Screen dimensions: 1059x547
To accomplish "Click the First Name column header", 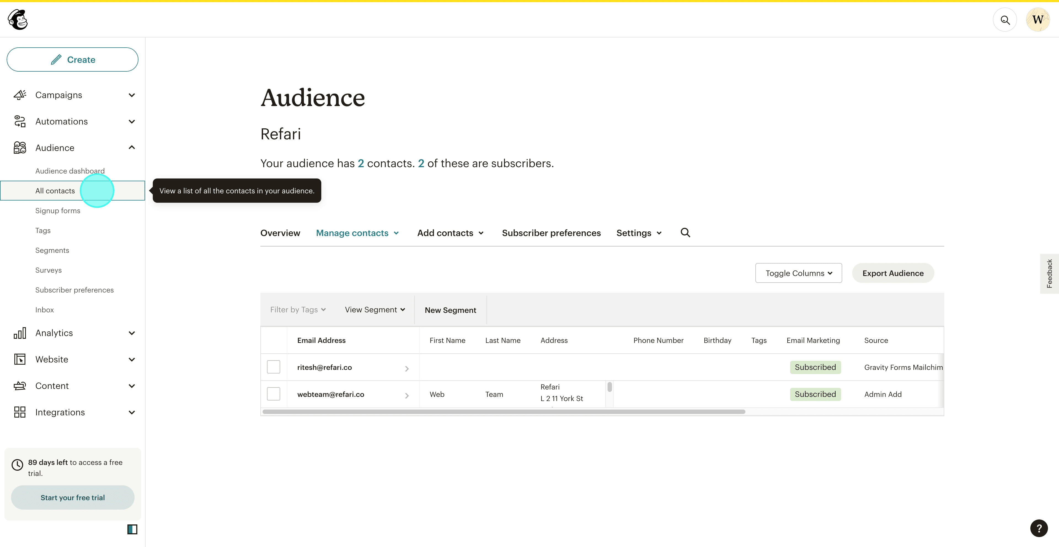I will tap(447, 340).
